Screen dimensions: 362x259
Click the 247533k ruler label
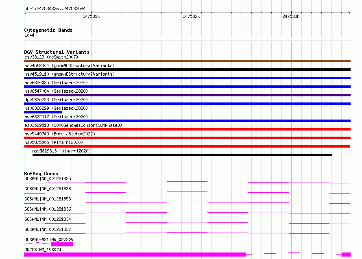point(291,16)
